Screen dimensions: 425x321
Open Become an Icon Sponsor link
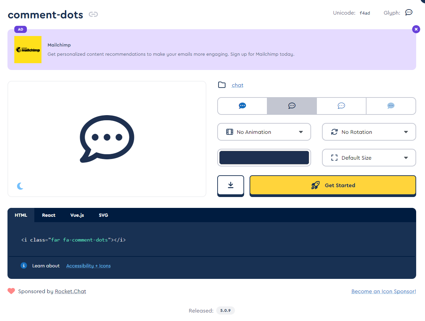coord(384,291)
